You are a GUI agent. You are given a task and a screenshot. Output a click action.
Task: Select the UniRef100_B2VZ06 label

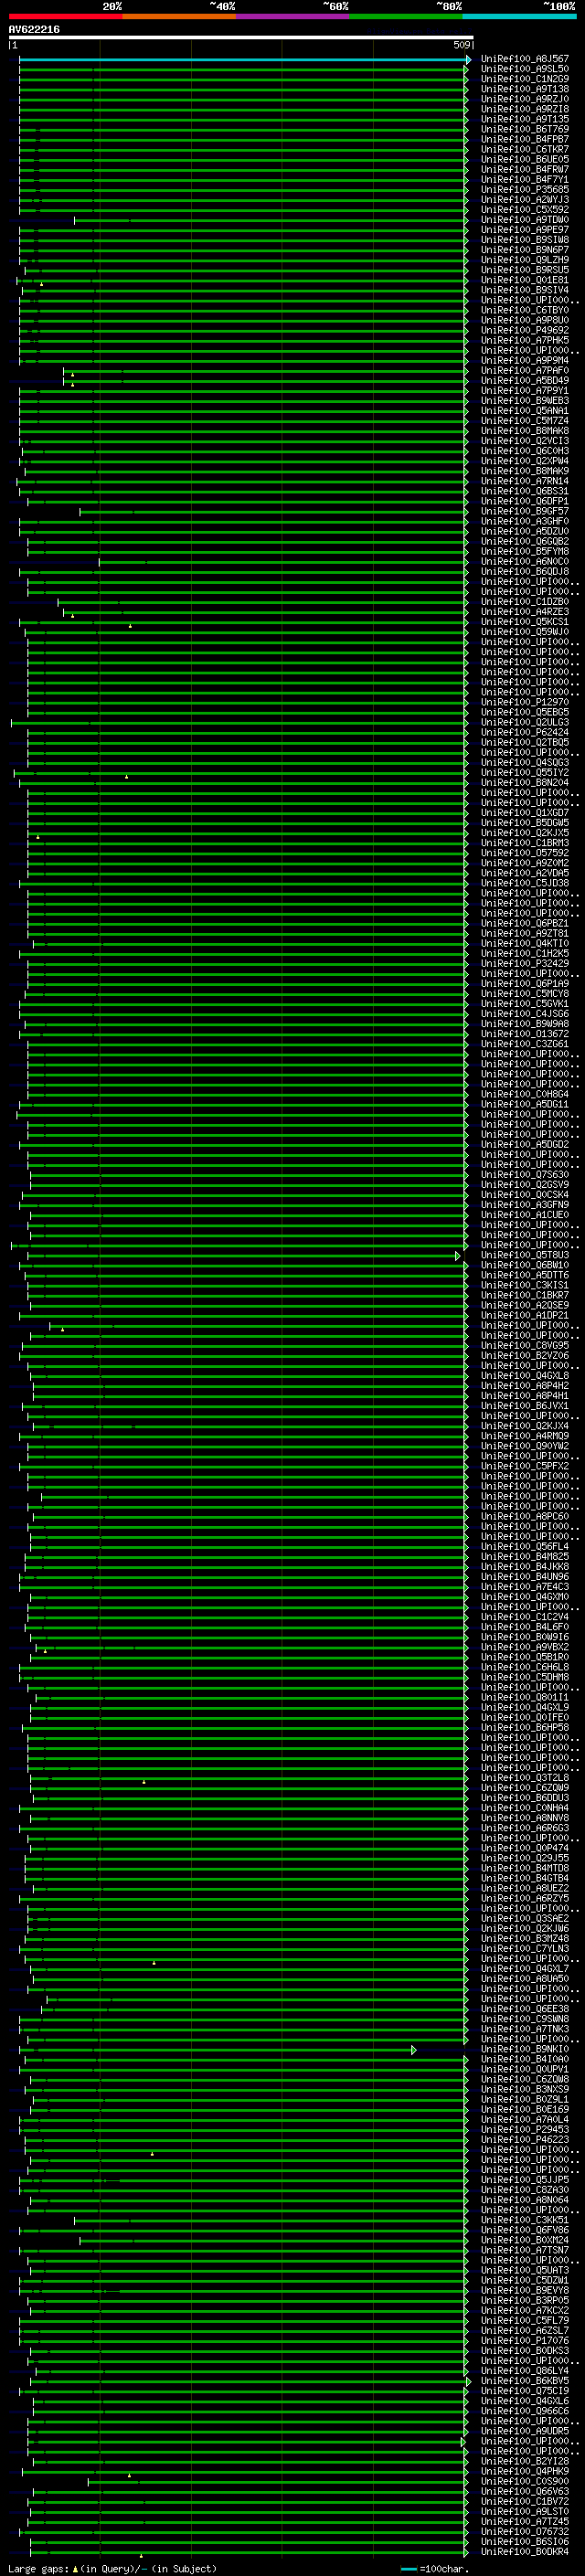[x=524, y=1355]
